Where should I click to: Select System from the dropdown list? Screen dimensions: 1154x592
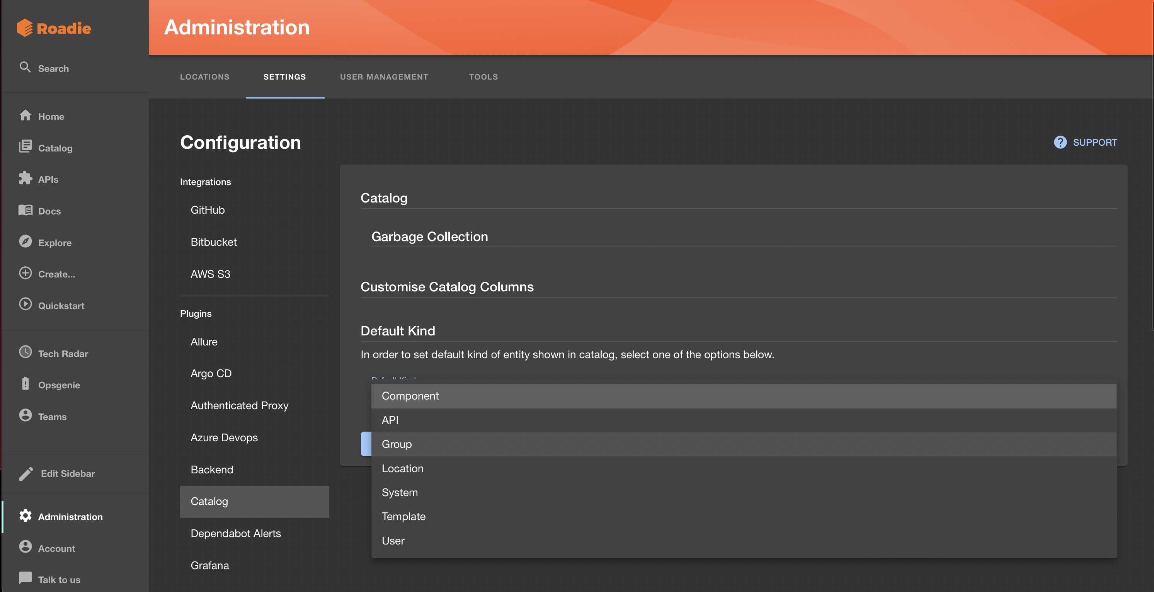400,492
